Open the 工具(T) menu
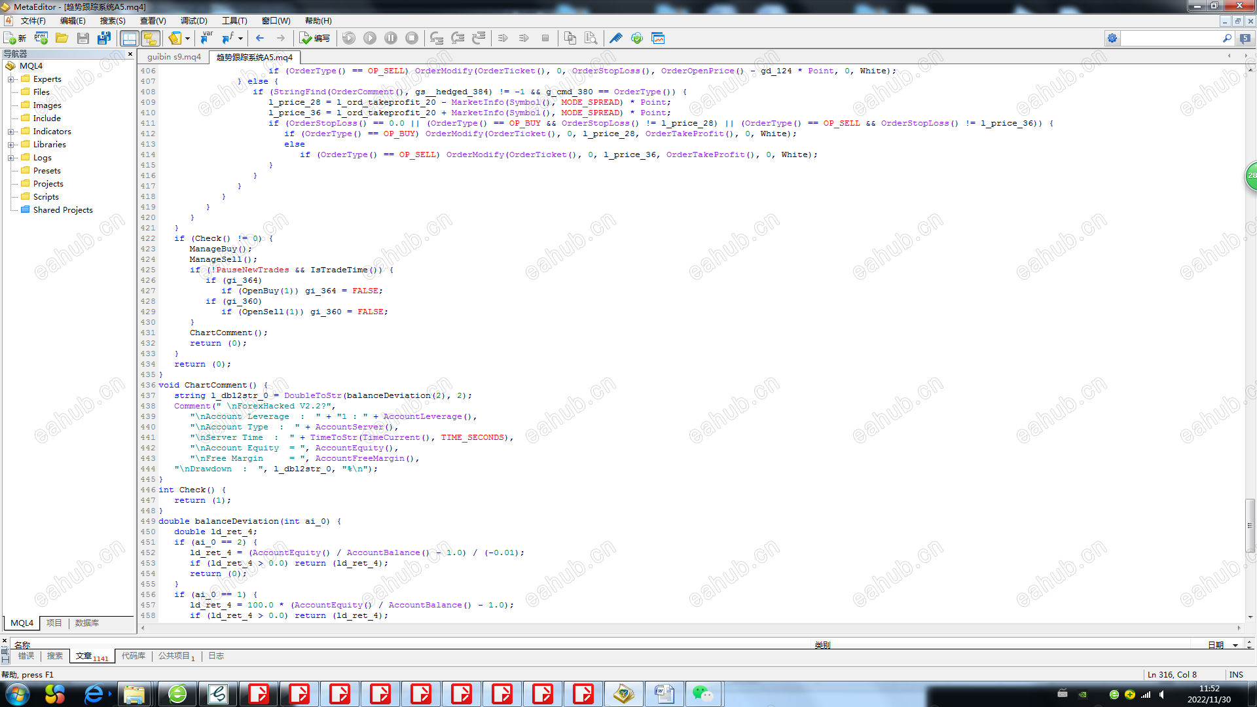This screenshot has height=707, width=1257. pyautogui.click(x=234, y=21)
